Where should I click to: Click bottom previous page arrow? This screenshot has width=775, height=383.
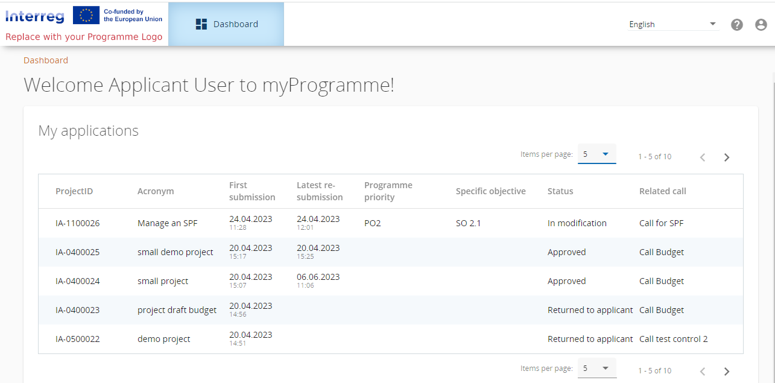(x=703, y=371)
